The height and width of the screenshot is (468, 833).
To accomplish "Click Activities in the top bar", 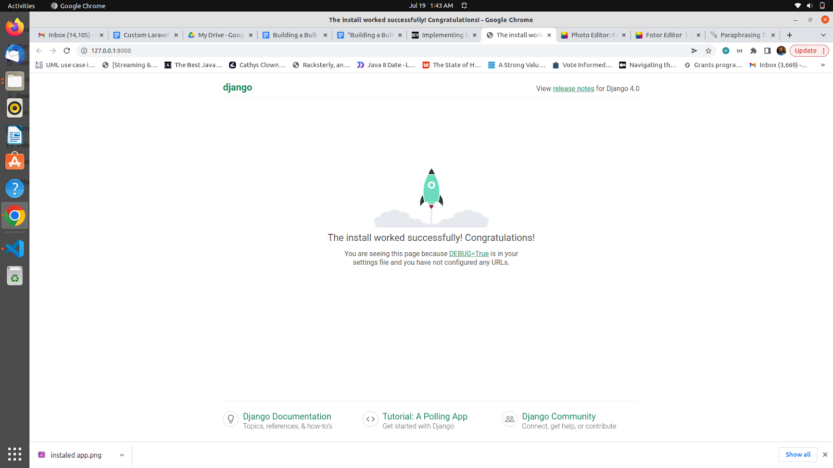I will tap(21, 6).
